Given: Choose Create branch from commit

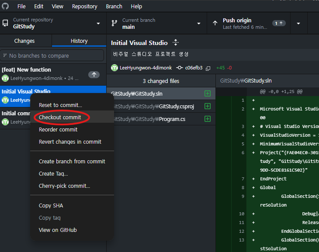Looking at the screenshot, I should coord(72,161).
